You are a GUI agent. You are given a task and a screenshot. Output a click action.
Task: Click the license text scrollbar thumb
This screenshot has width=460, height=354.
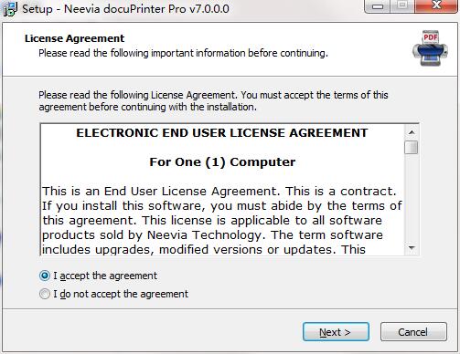click(412, 148)
